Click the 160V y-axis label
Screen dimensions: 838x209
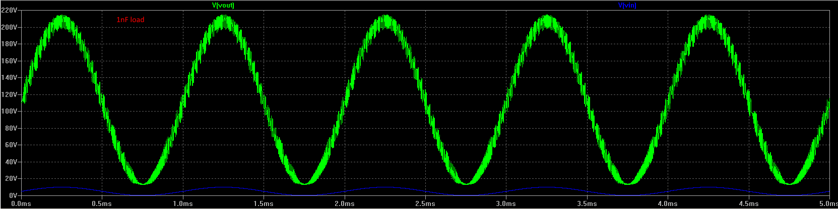pyautogui.click(x=9, y=61)
